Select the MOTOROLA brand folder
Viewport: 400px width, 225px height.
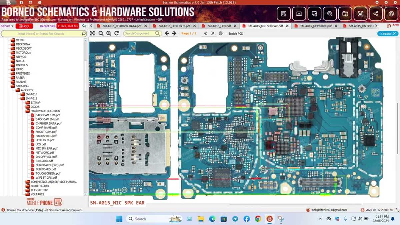click(23, 53)
